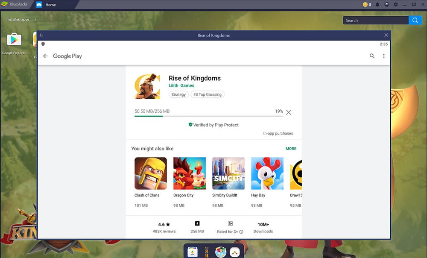Open Clash of Clans app thumbnail
Viewport: 427px width, 258px height.
point(151,173)
